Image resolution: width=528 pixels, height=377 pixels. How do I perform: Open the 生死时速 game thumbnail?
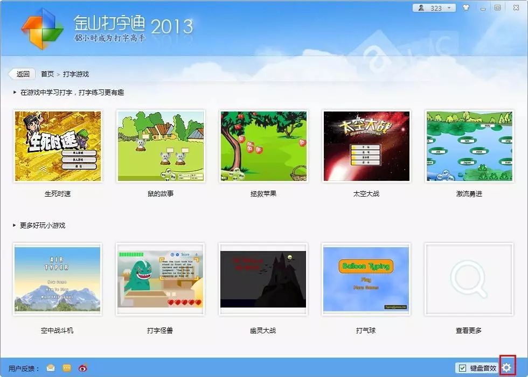click(58, 146)
